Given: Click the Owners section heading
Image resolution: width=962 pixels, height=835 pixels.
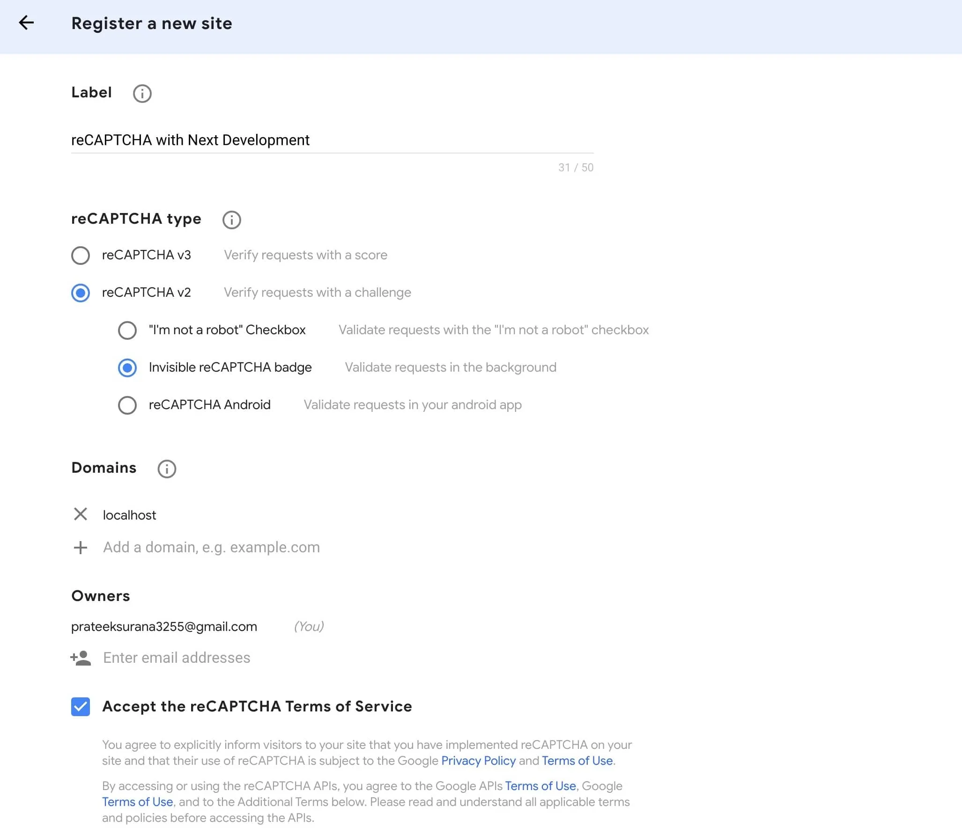Looking at the screenshot, I should [101, 596].
